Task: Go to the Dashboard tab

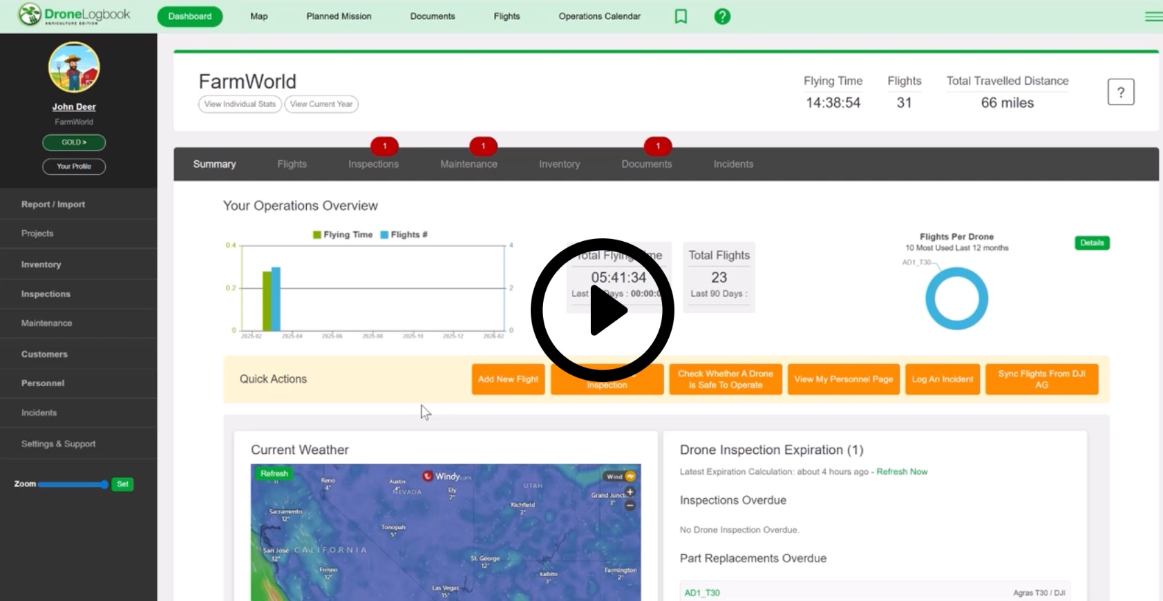Action: pos(190,17)
